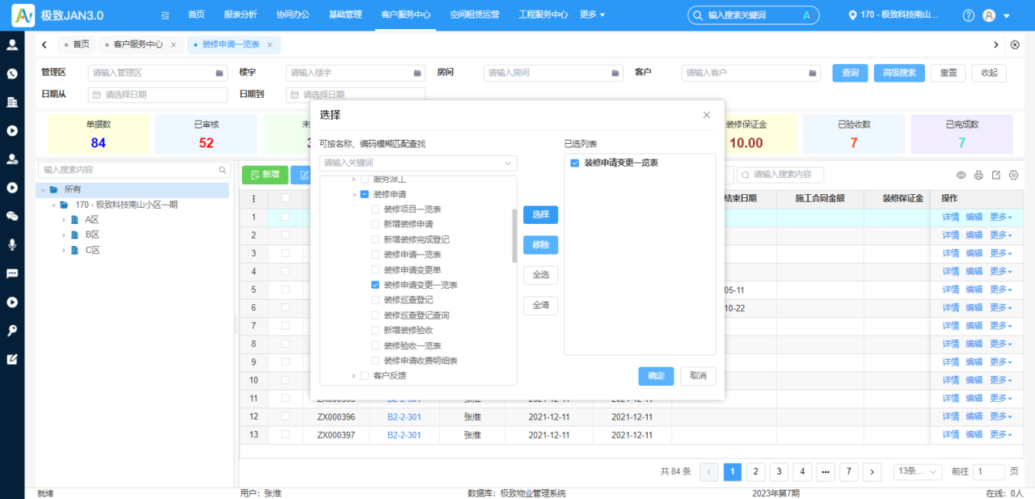
Task: Open the 工程服务中心 menu
Action: pos(543,15)
